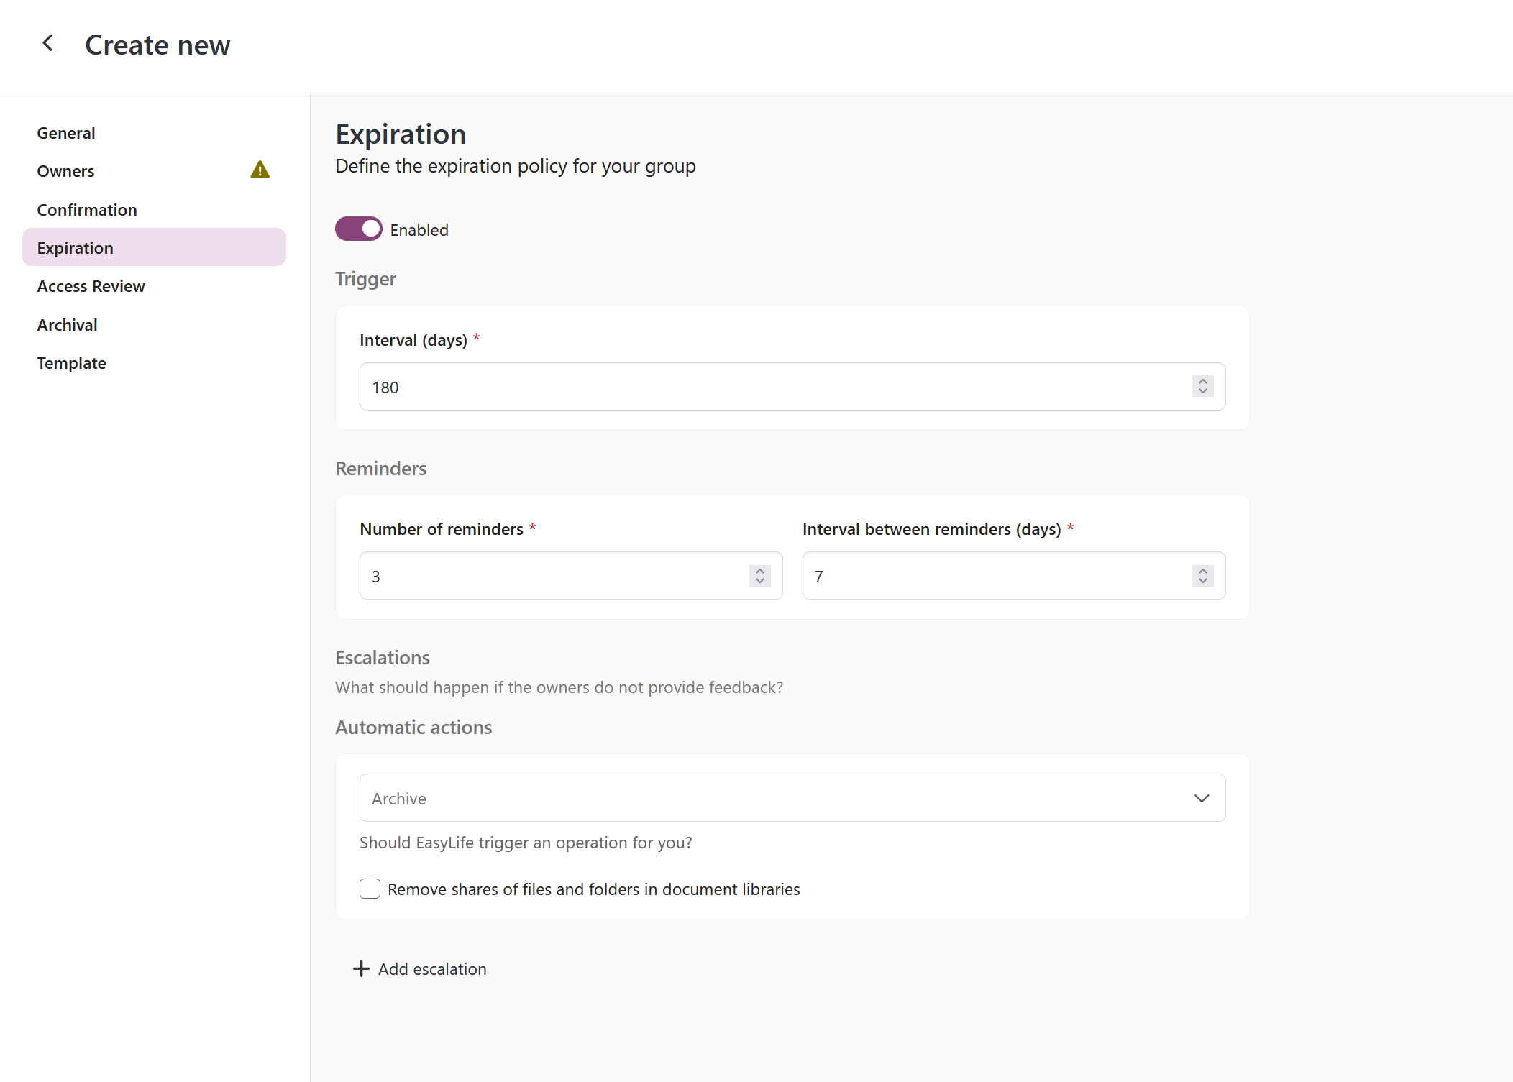Select the Access Review section
Viewport: 1513px width, 1082px height.
pos(91,286)
